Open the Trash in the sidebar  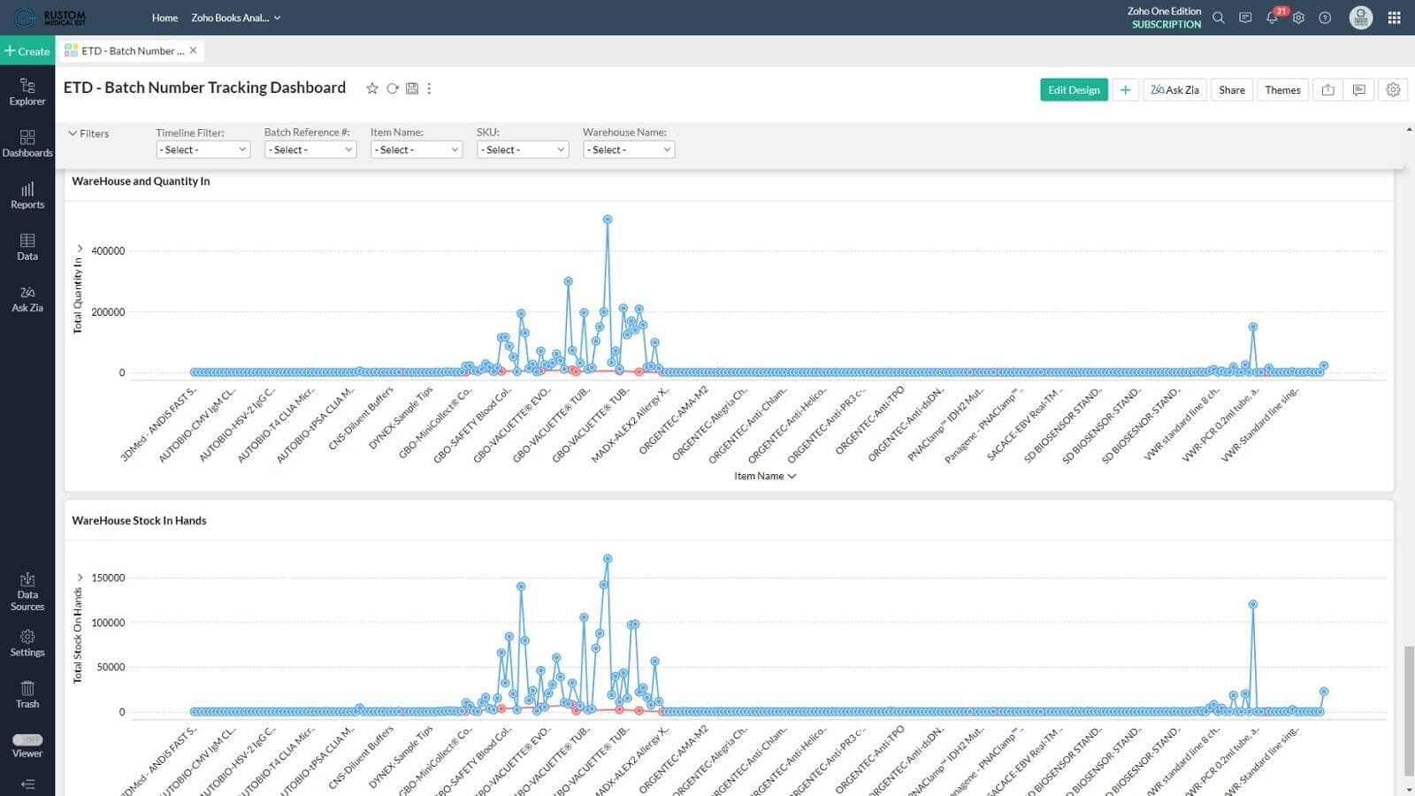click(x=27, y=694)
